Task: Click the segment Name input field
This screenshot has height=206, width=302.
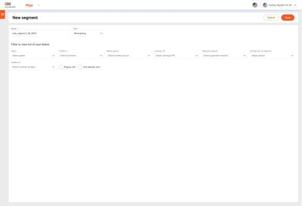Action: pyautogui.click(x=41, y=33)
